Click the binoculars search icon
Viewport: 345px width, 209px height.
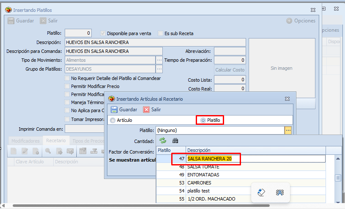175,140
